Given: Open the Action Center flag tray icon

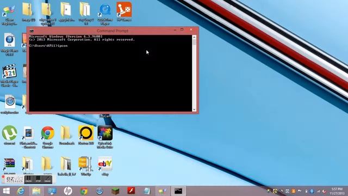Looking at the screenshot, I should tap(300, 191).
